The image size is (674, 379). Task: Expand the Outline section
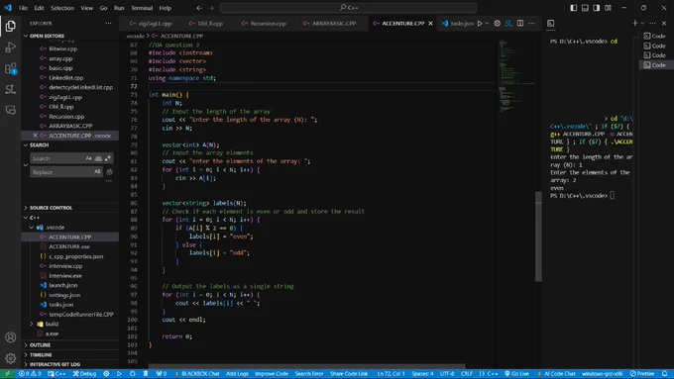[40, 345]
